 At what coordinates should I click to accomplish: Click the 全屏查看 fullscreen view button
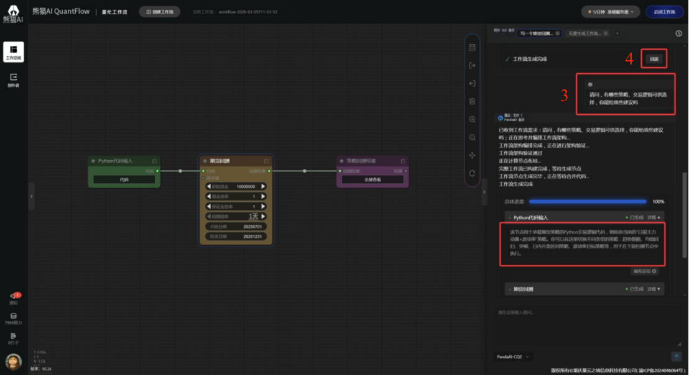point(372,179)
